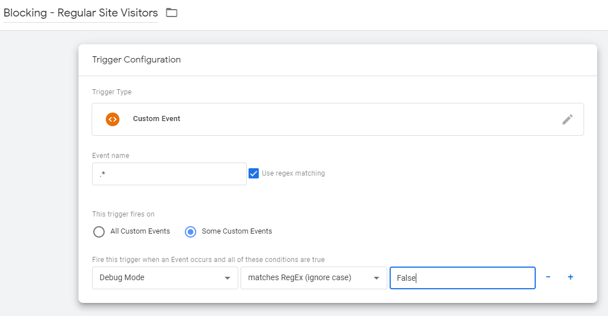Click the Trigger Configuration heading

point(137,60)
